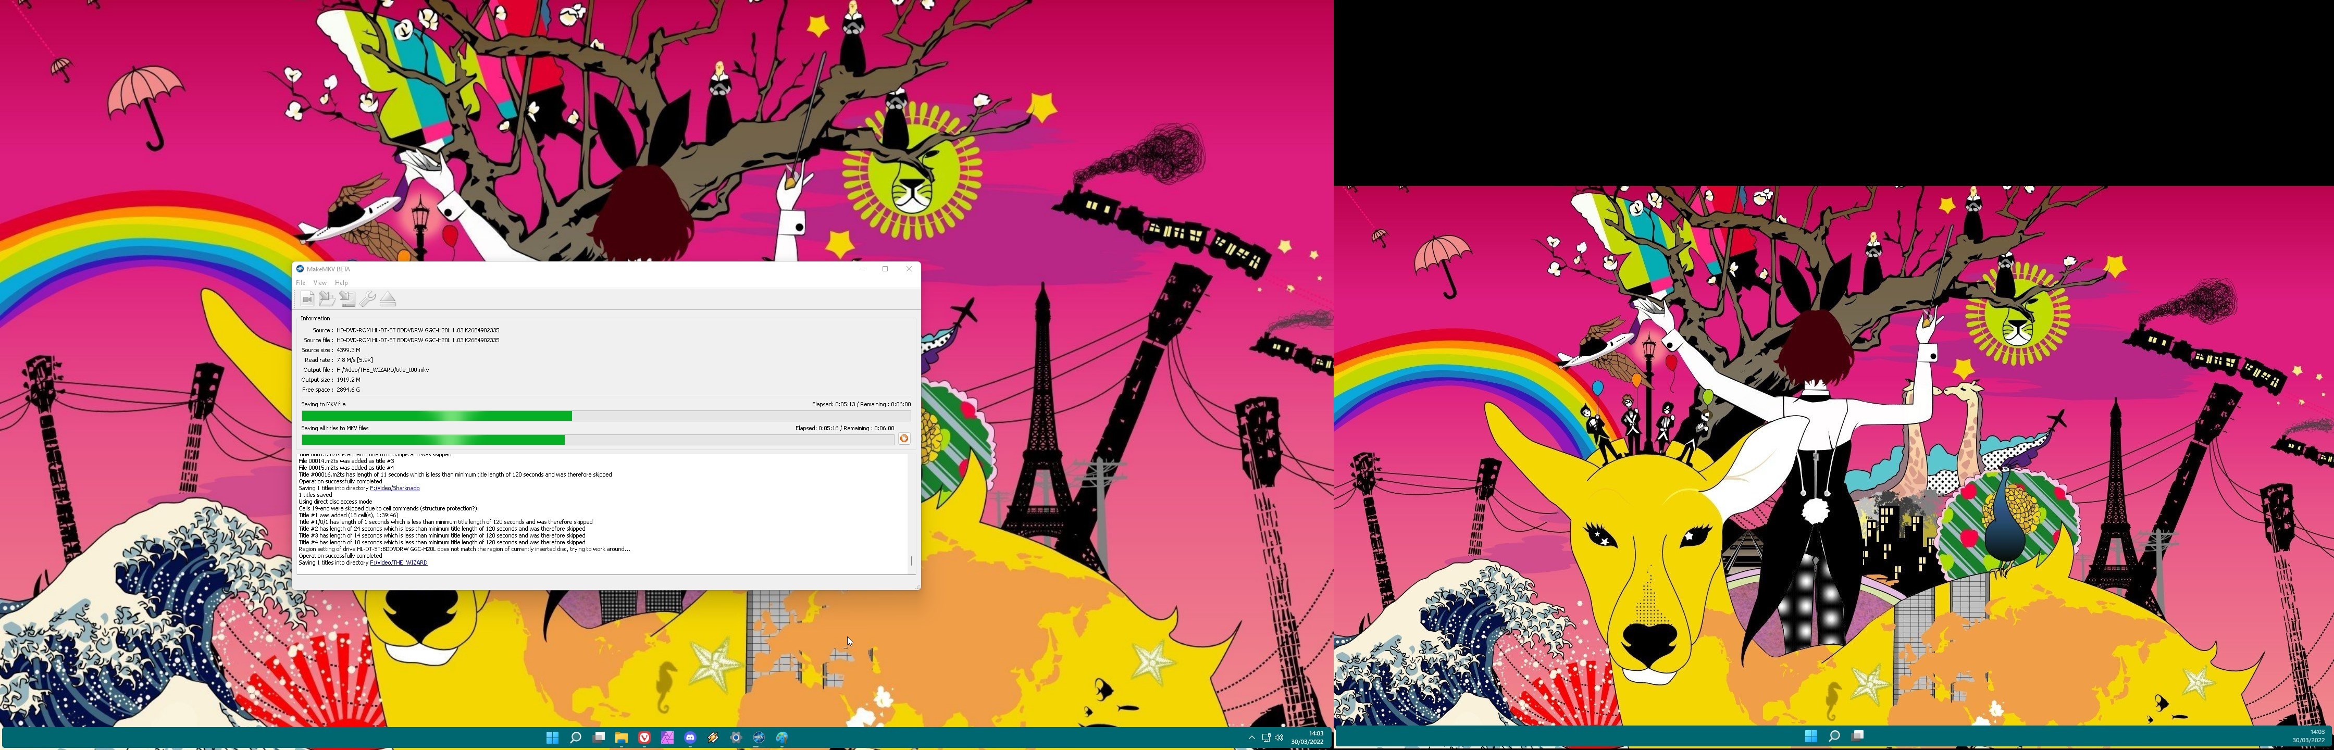Open Windows Start menu on main taskbar

point(552,737)
